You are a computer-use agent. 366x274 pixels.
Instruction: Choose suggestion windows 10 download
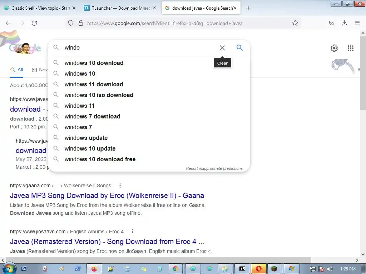point(149,63)
